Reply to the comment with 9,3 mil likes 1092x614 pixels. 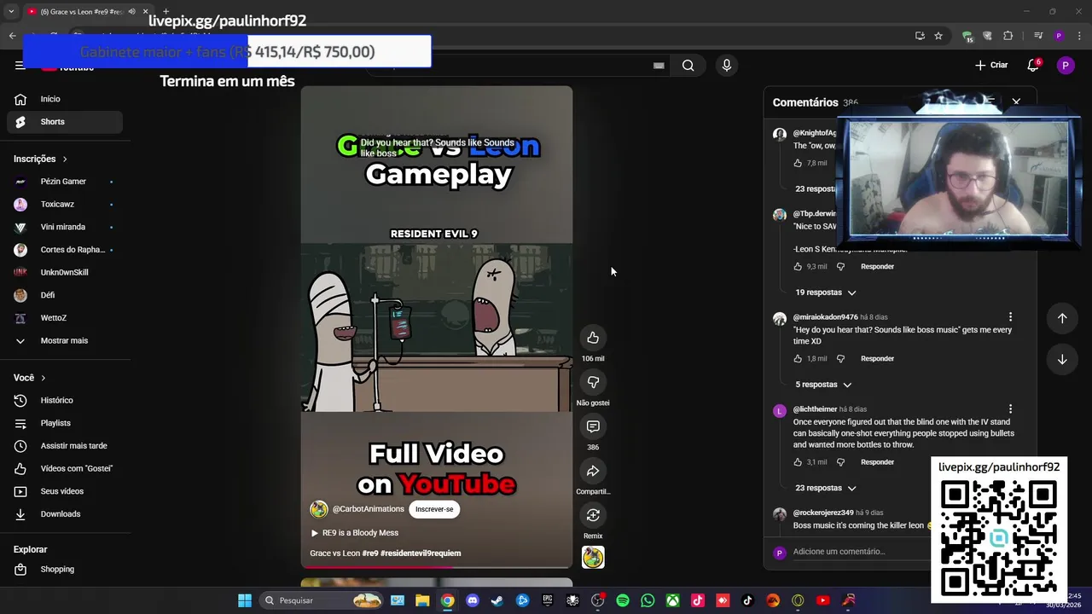pos(877,267)
